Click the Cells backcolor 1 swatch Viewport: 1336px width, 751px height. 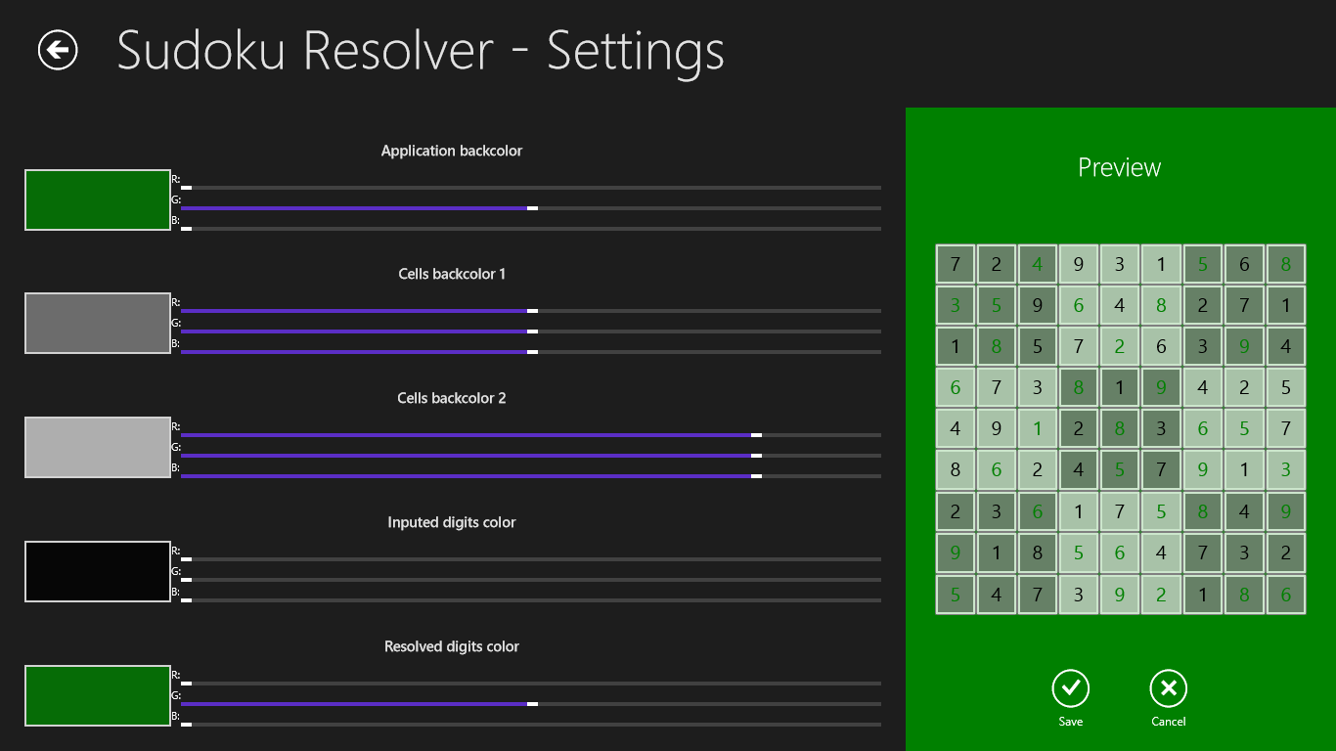[x=98, y=324]
